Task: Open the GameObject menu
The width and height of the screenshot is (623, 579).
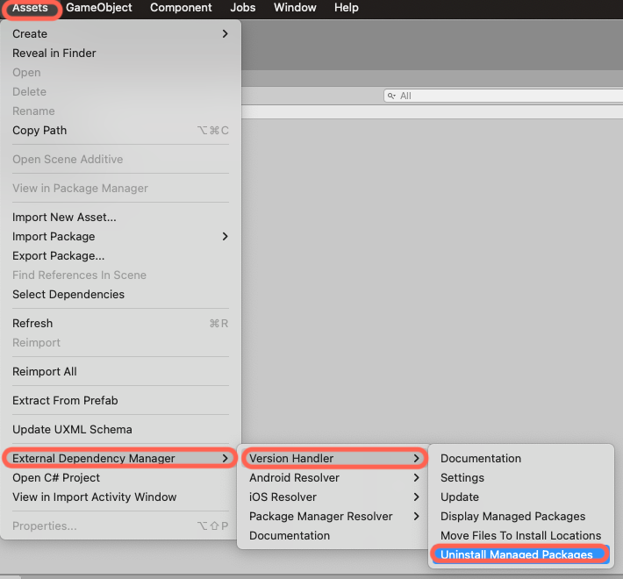Action: [99, 8]
